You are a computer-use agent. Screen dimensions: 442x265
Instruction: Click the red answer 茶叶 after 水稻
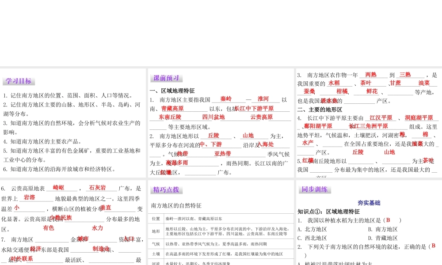366,83
